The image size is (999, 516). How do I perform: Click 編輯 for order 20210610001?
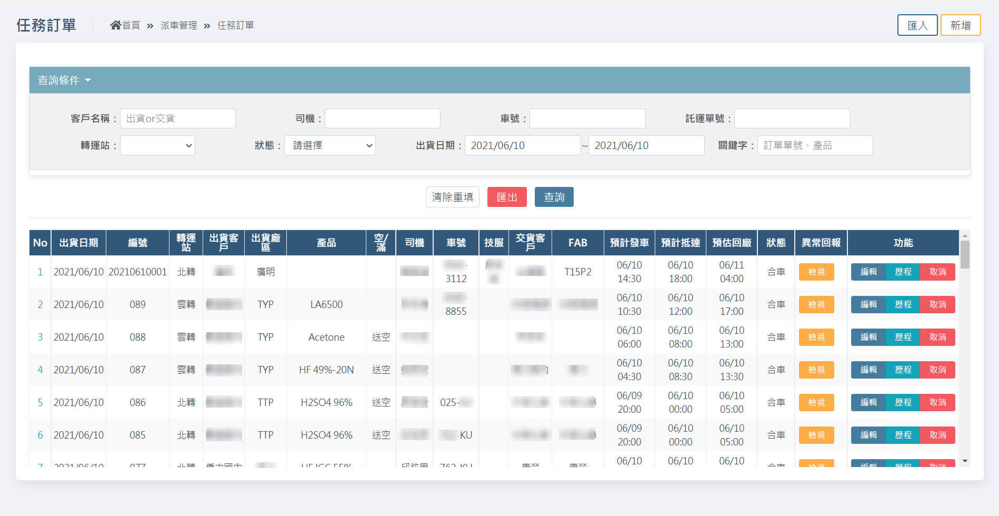[868, 272]
